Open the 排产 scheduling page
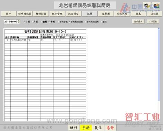 pyautogui.click(x=8, y=14)
